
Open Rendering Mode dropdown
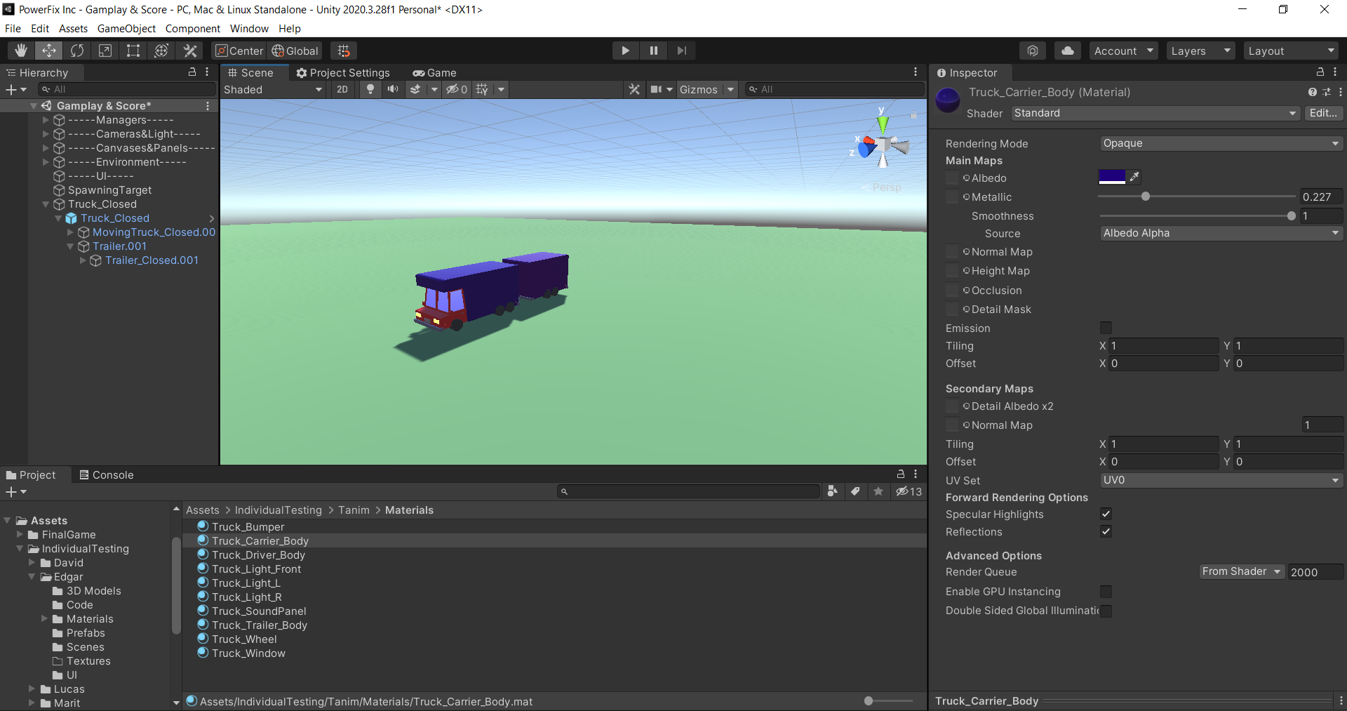coord(1221,143)
